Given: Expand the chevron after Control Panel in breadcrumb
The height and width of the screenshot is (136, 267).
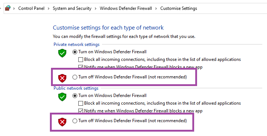Looking at the screenshot, I should (x=49, y=8).
